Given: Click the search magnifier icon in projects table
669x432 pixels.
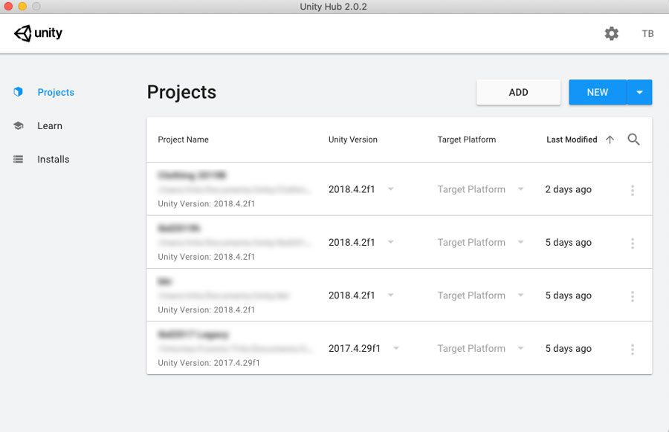Looking at the screenshot, I should [633, 140].
